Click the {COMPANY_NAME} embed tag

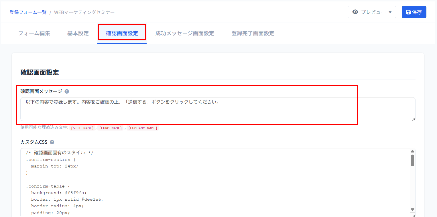143,128
